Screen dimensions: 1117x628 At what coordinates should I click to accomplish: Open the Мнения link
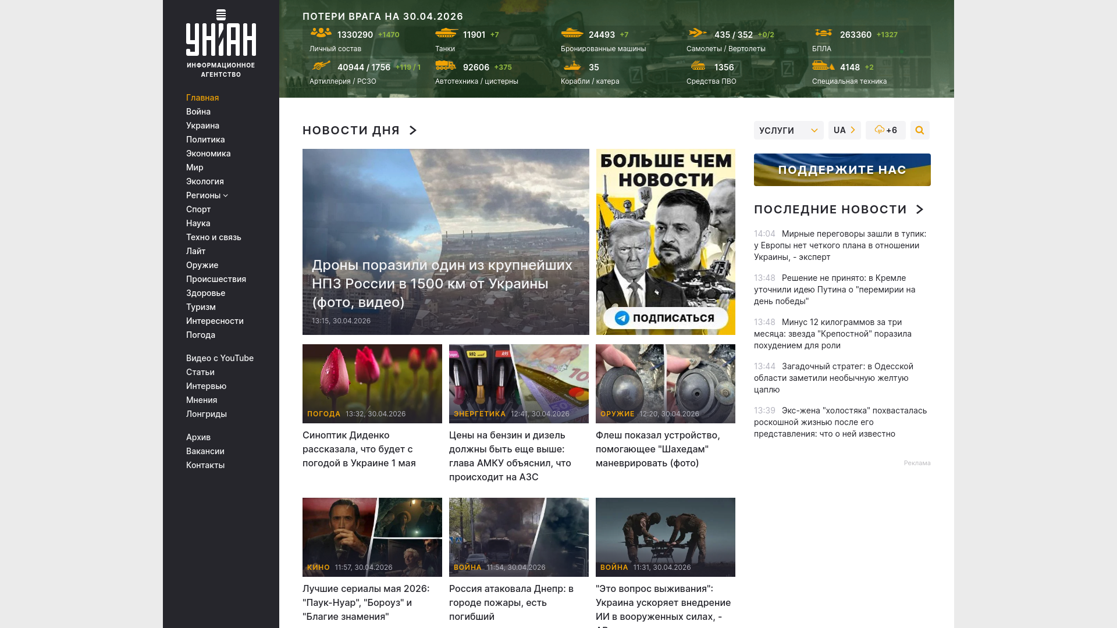tap(202, 400)
